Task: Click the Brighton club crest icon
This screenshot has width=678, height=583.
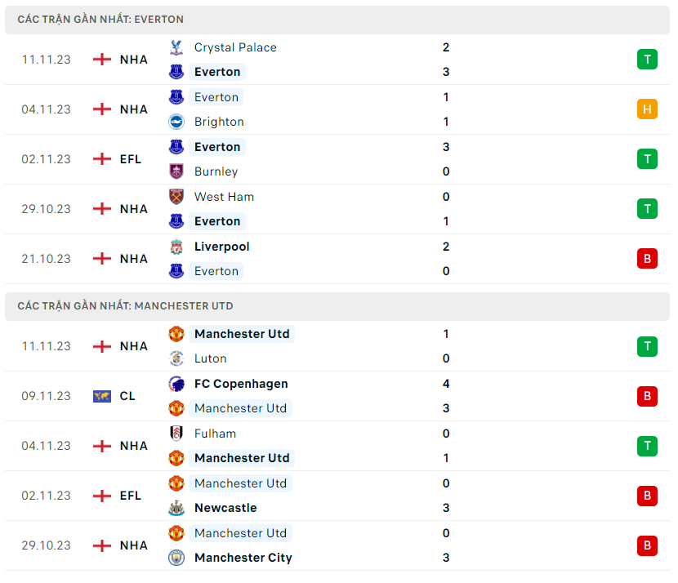Action: (176, 122)
